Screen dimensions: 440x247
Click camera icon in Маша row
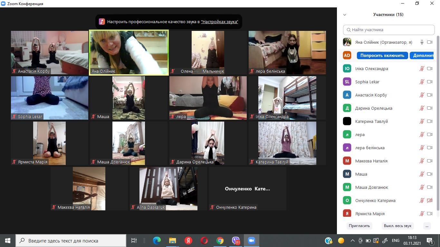coord(430,174)
